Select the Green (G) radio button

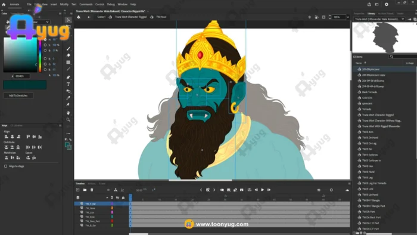[45, 64]
